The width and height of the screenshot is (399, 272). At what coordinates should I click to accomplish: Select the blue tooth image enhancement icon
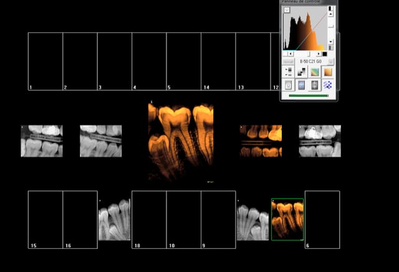pos(302,85)
